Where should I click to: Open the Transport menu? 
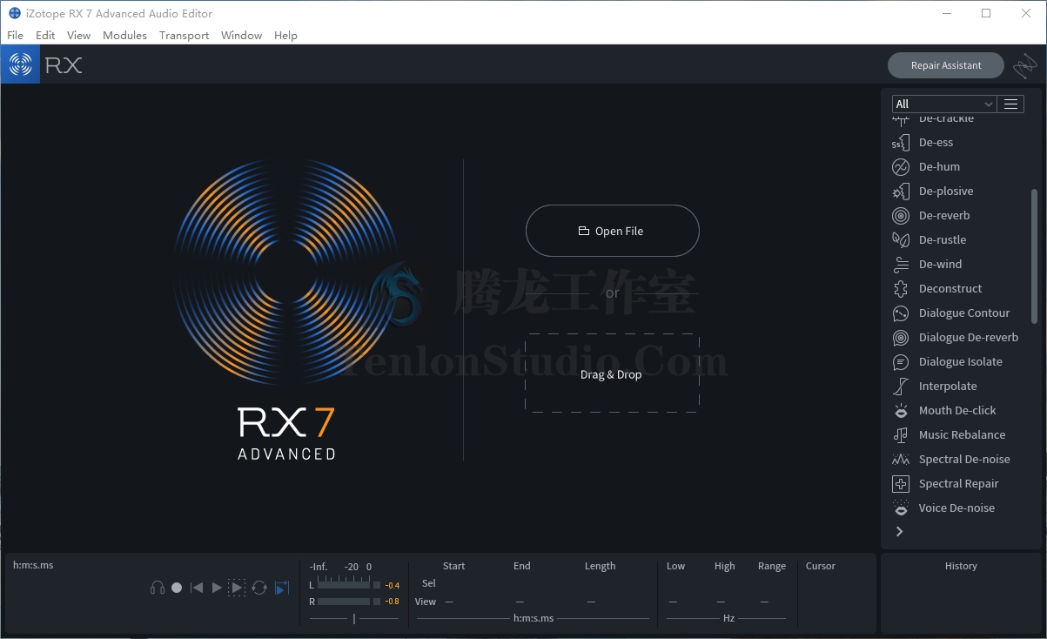184,36
